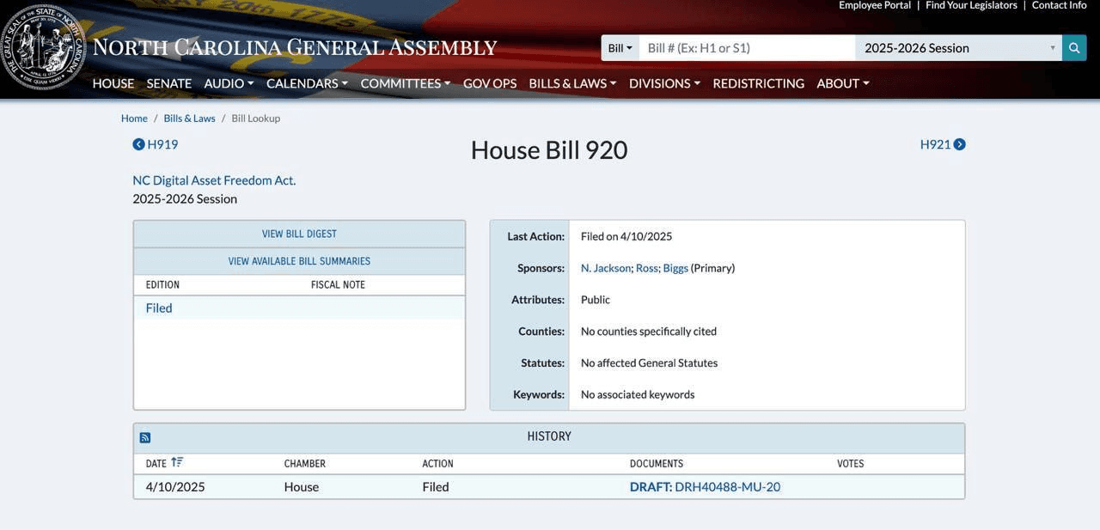Open NC Digital Asset Freedom Act link
The width and height of the screenshot is (1100, 530).
214,180
